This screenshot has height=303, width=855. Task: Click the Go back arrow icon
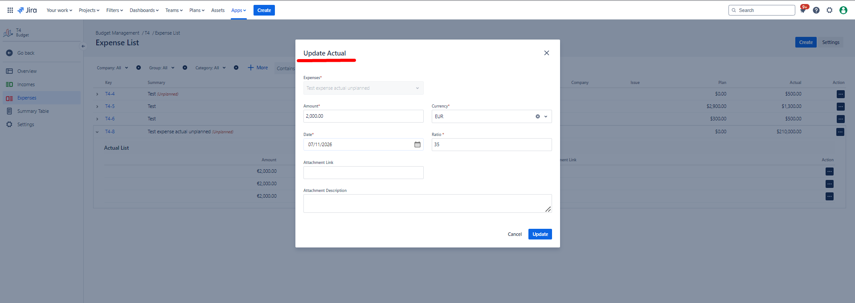[x=9, y=53]
